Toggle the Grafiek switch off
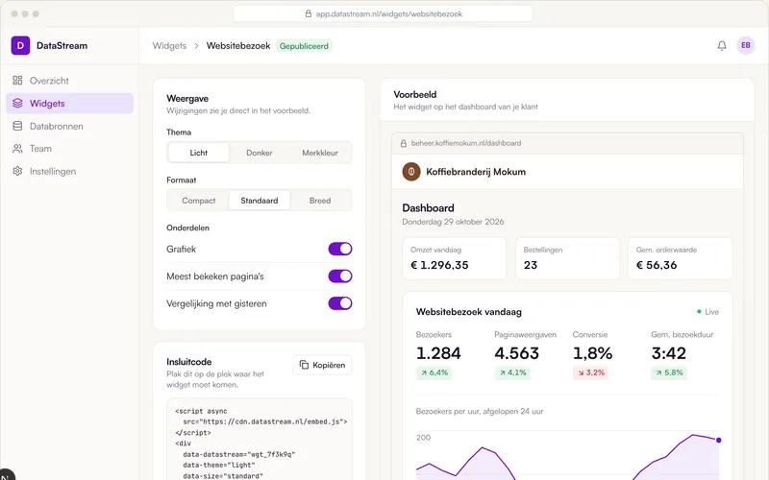 tap(340, 249)
